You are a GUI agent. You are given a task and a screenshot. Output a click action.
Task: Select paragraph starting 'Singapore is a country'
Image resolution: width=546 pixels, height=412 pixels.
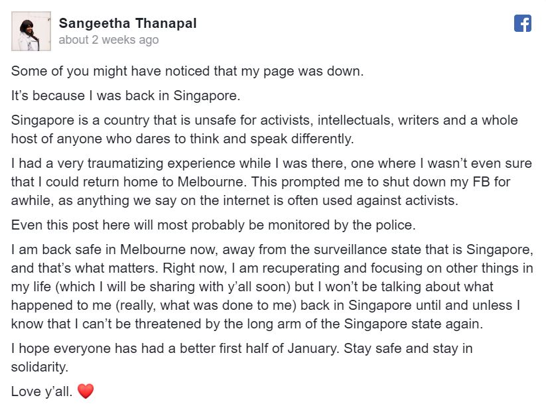tap(265, 129)
